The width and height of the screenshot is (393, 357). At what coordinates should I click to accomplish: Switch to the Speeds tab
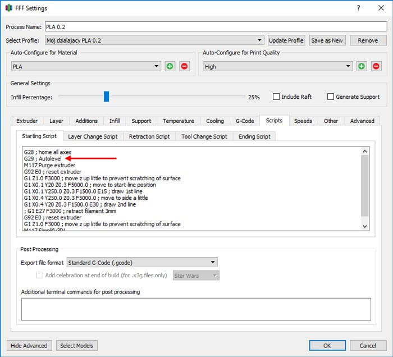(x=303, y=121)
